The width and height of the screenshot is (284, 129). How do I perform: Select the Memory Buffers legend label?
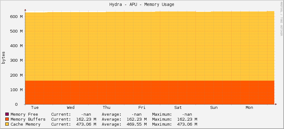[x=28, y=119]
